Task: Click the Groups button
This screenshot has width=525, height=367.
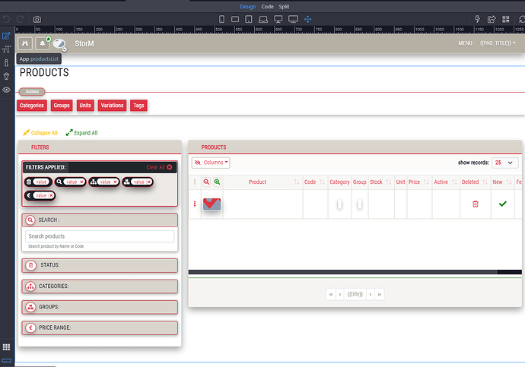Action: [62, 106]
